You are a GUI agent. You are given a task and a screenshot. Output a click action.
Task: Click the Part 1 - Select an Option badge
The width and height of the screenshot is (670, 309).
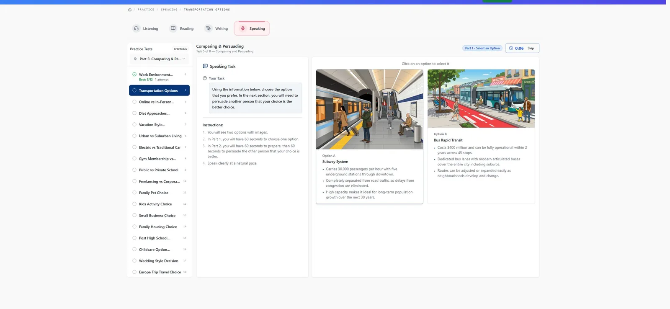pos(482,48)
